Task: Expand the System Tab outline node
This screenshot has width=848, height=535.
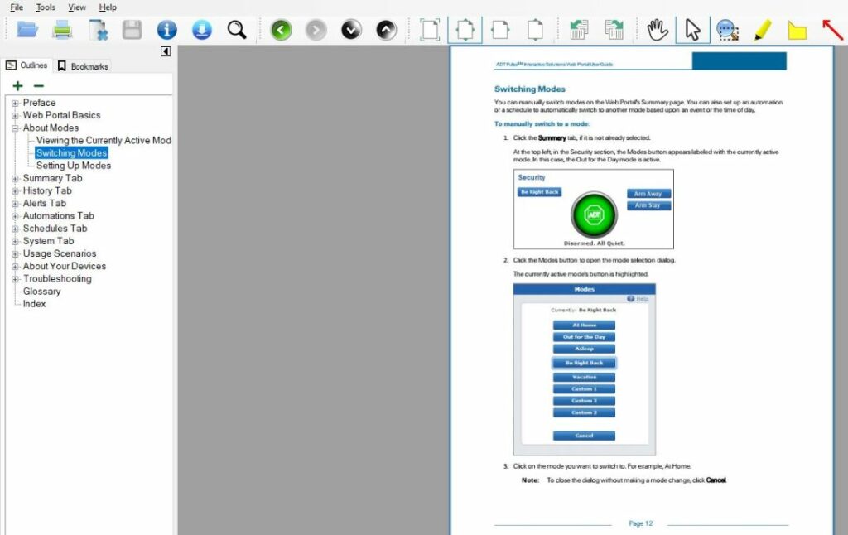Action: 15,241
